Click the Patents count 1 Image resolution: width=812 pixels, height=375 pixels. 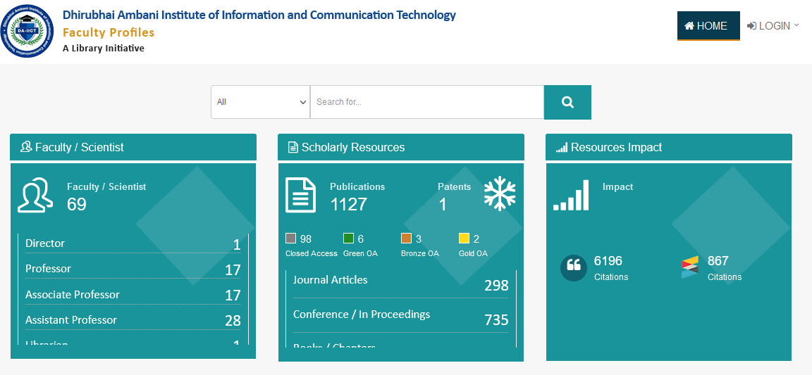[x=443, y=205]
